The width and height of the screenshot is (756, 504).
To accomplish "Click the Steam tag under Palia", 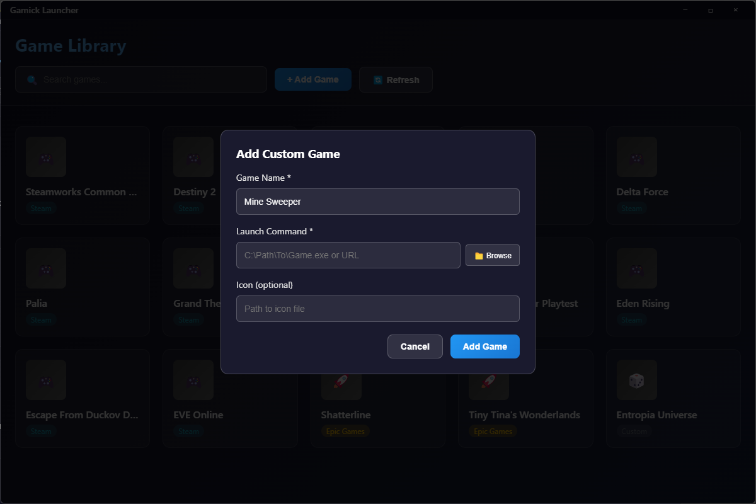I will pyautogui.click(x=41, y=320).
